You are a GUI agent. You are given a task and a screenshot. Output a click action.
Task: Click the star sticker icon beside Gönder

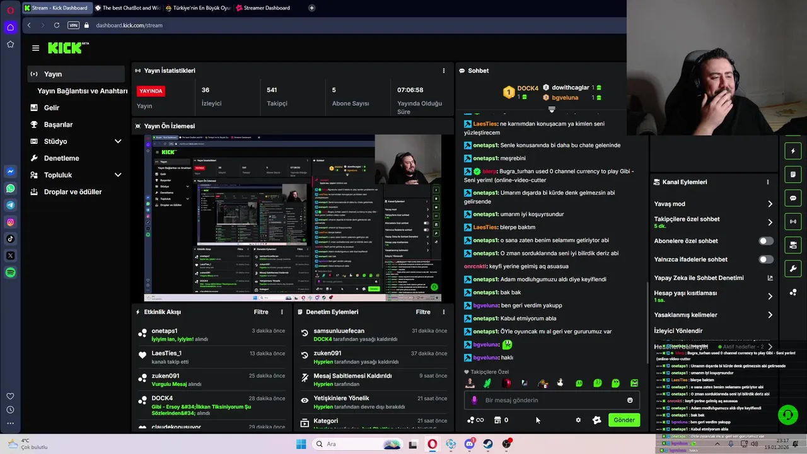click(x=597, y=420)
